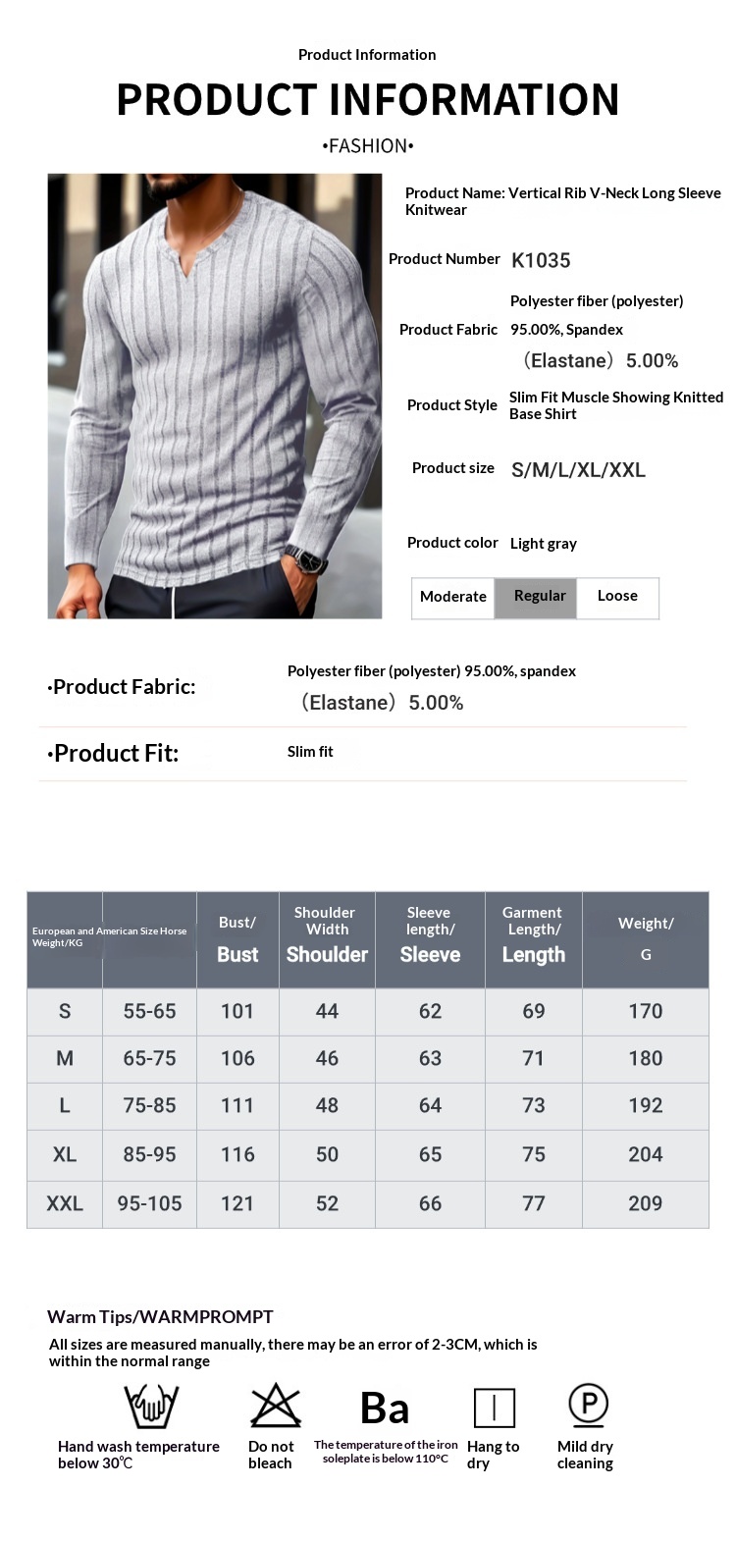Click the gray knitwear product photo
The height and width of the screenshot is (1541, 736).
(215, 397)
